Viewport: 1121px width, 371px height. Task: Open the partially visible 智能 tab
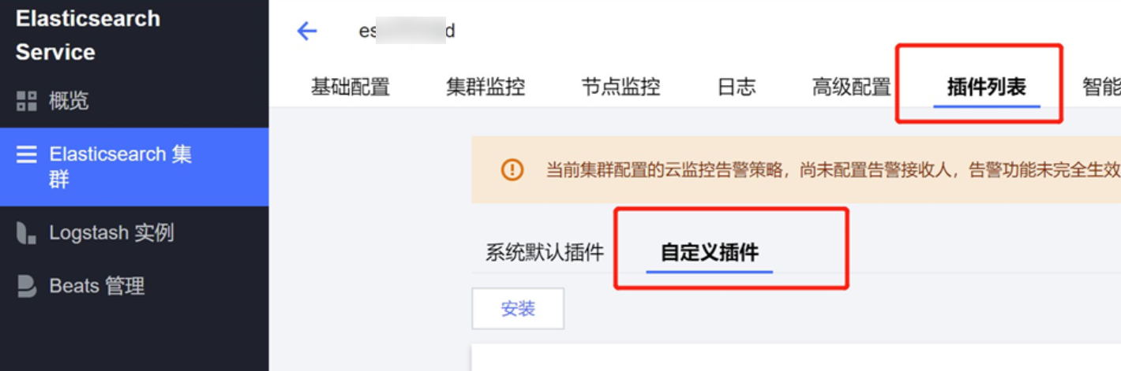(1102, 87)
